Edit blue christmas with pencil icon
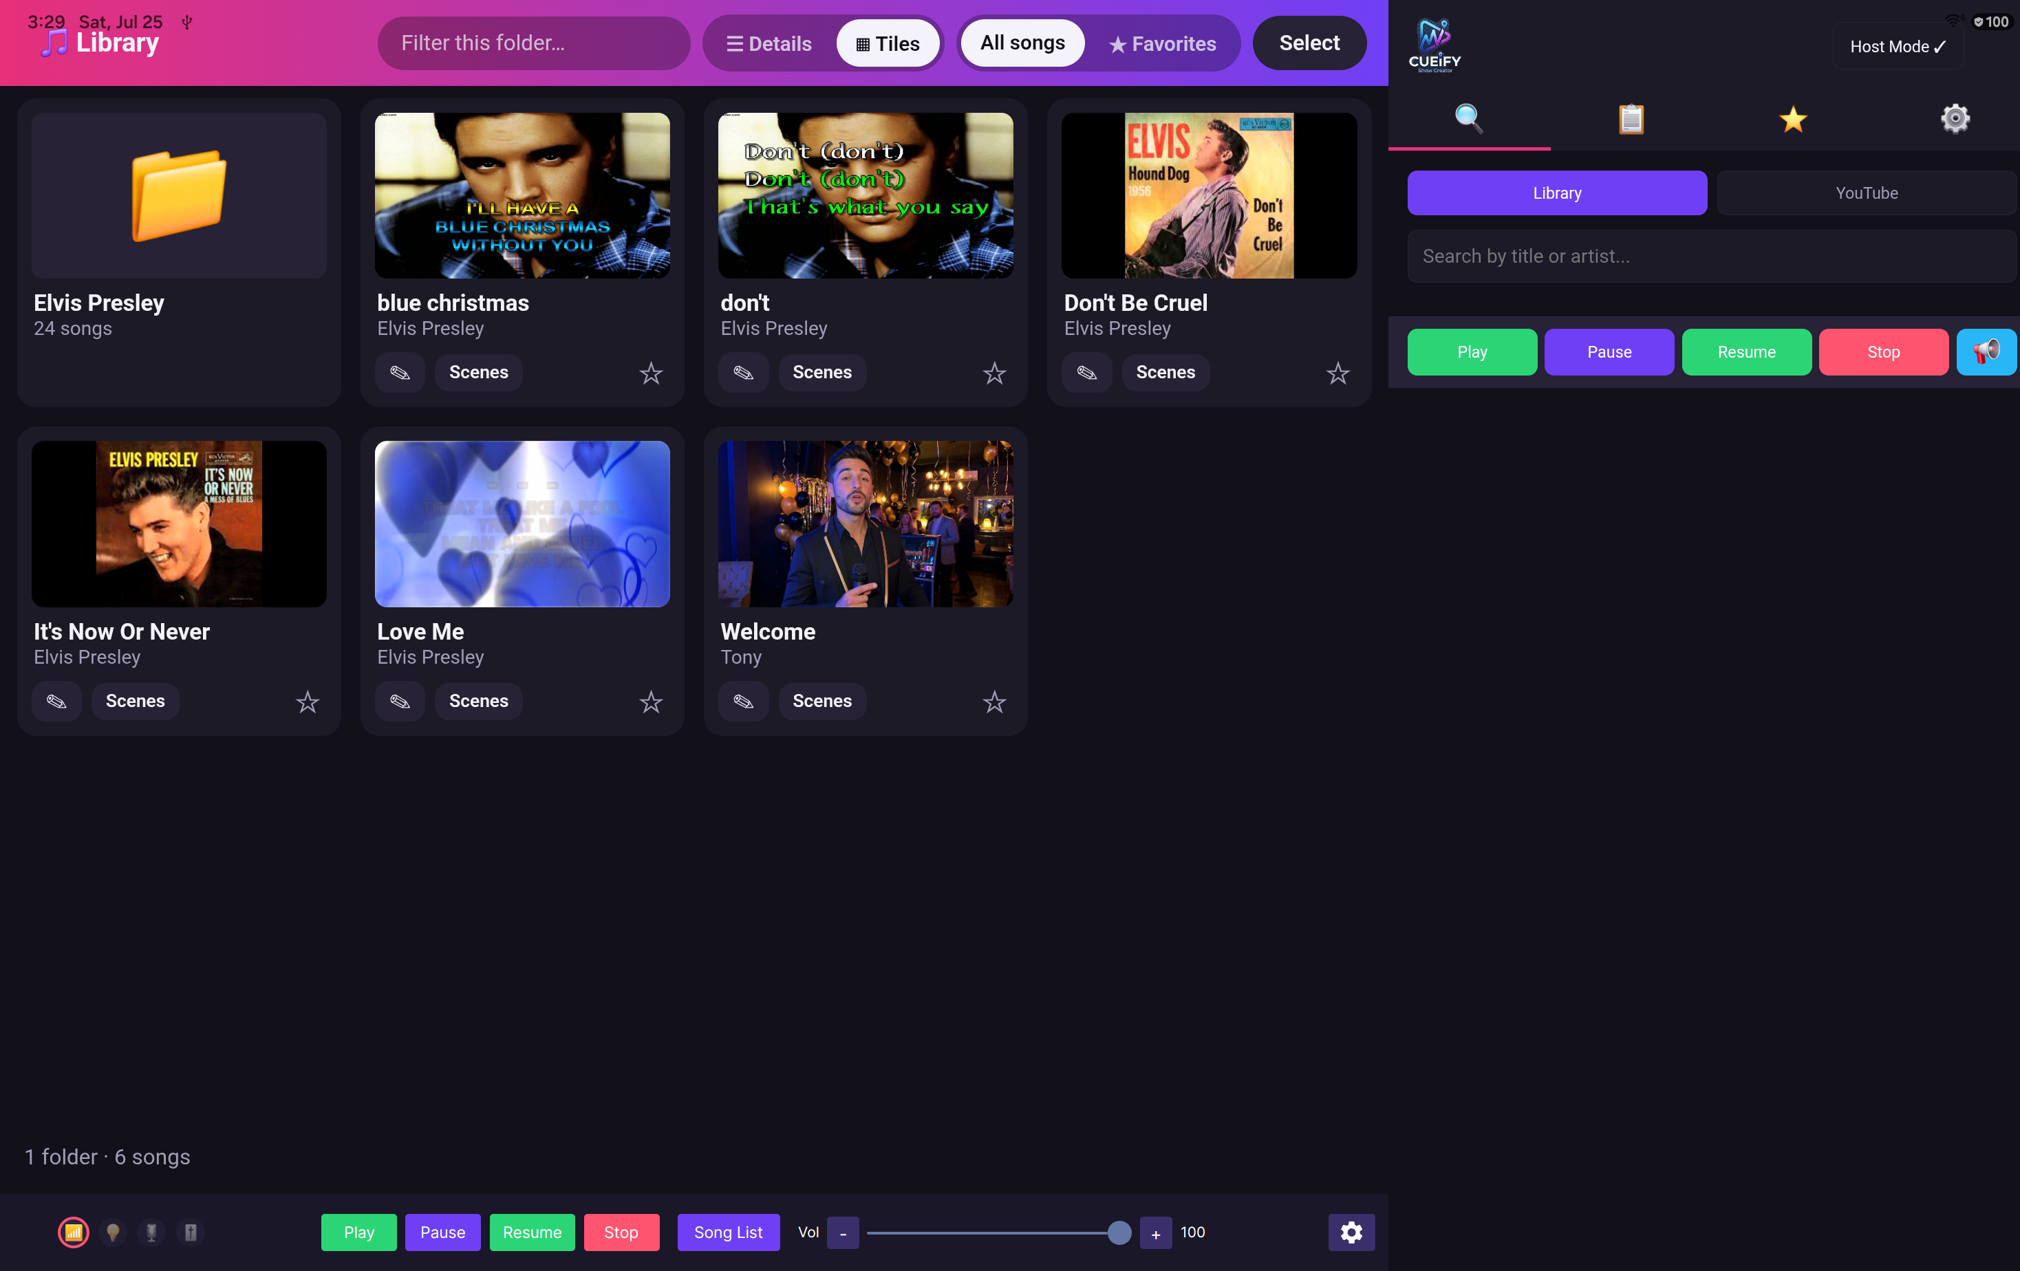This screenshot has width=2020, height=1271. pyautogui.click(x=400, y=372)
